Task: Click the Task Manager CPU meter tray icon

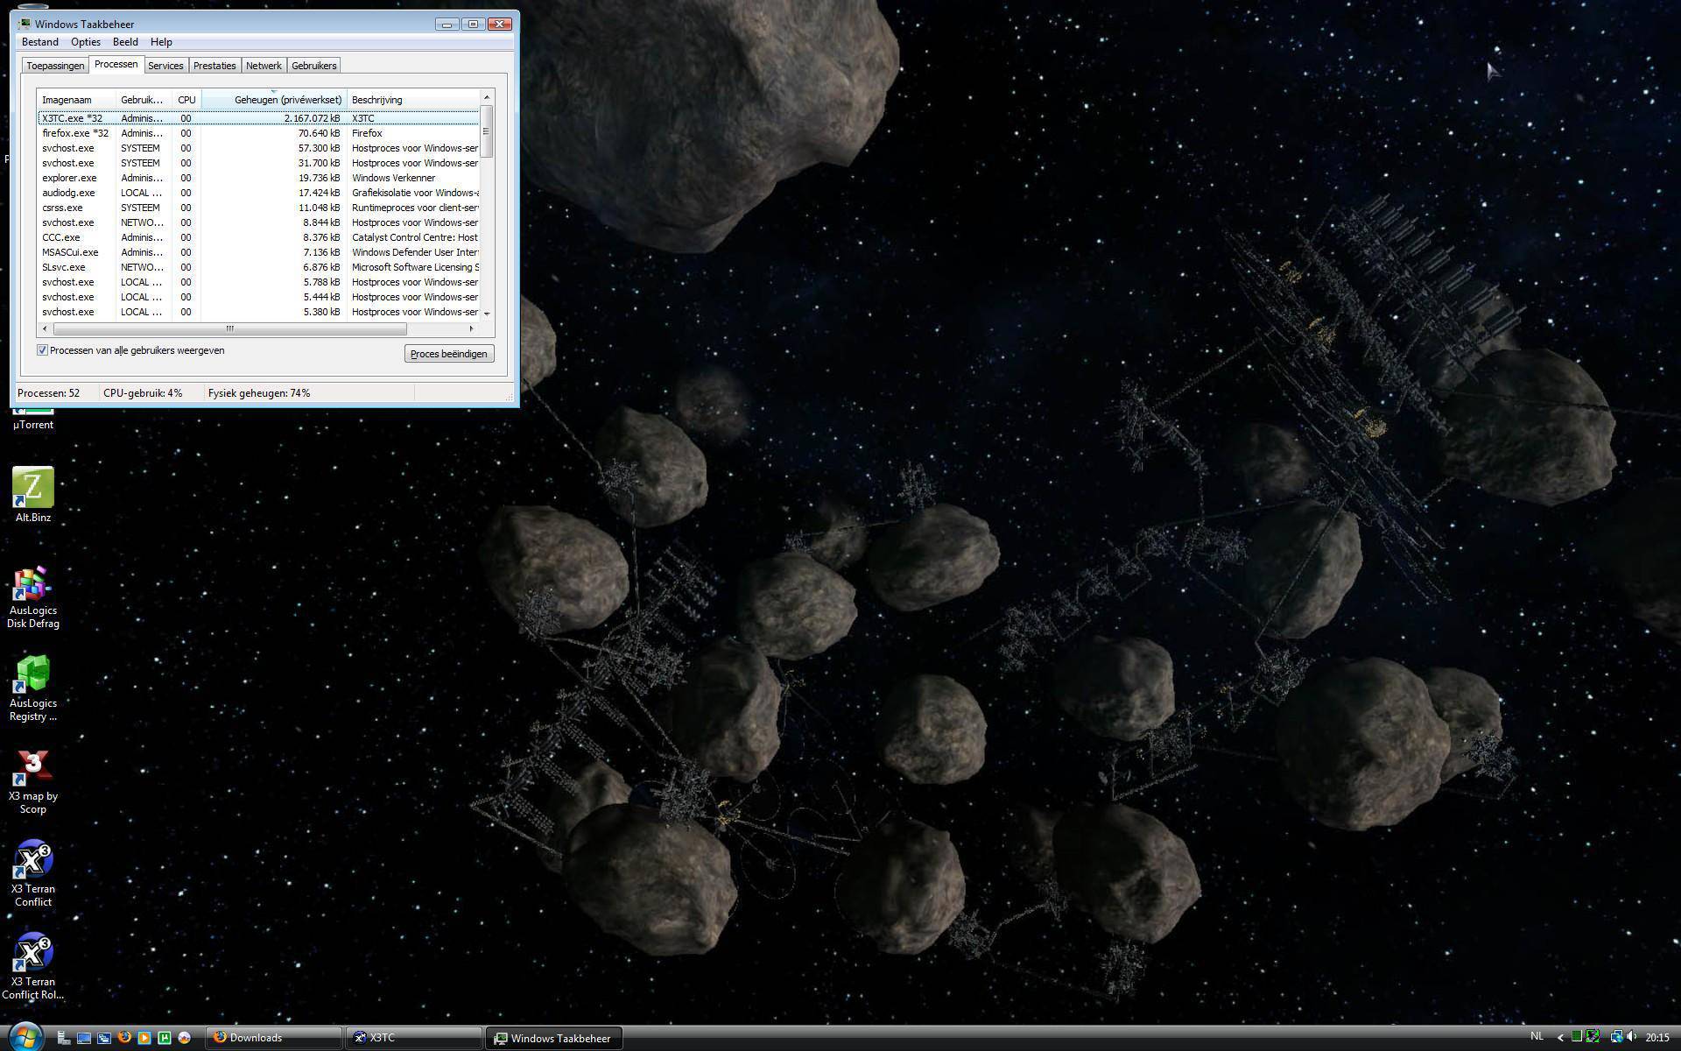Action: [x=1577, y=1037]
